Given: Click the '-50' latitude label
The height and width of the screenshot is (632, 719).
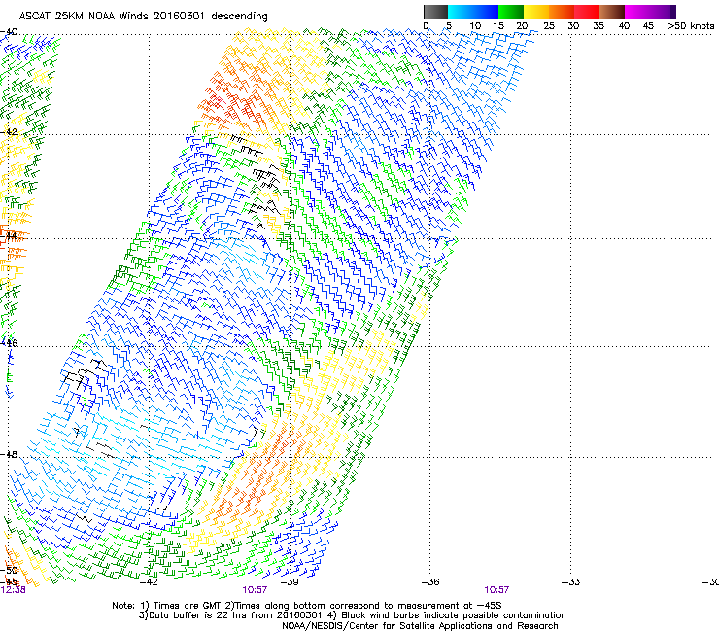Looking at the screenshot, I should pyautogui.click(x=9, y=571).
